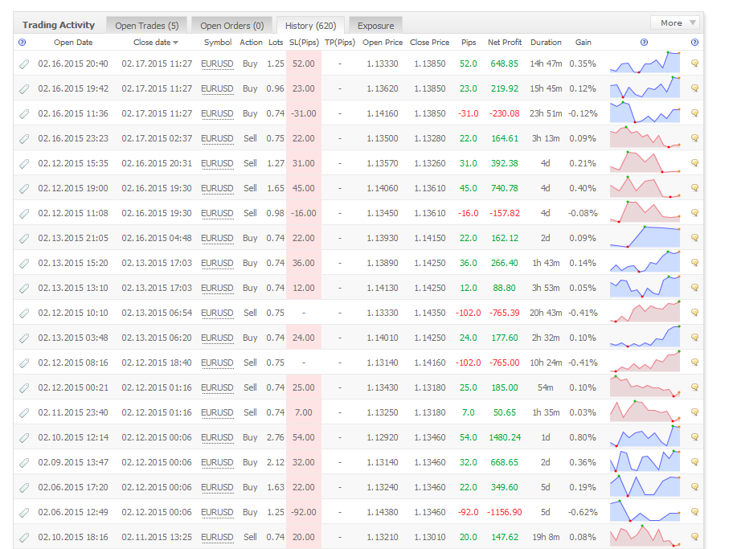Viewport: 733px width, 549px height.
Task: Switch to the Open Trades (5) tab
Action: point(146,26)
